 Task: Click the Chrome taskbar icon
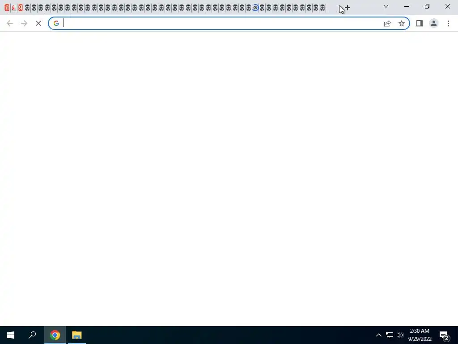(x=55, y=335)
